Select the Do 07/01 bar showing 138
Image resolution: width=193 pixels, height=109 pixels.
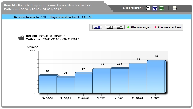138,78
